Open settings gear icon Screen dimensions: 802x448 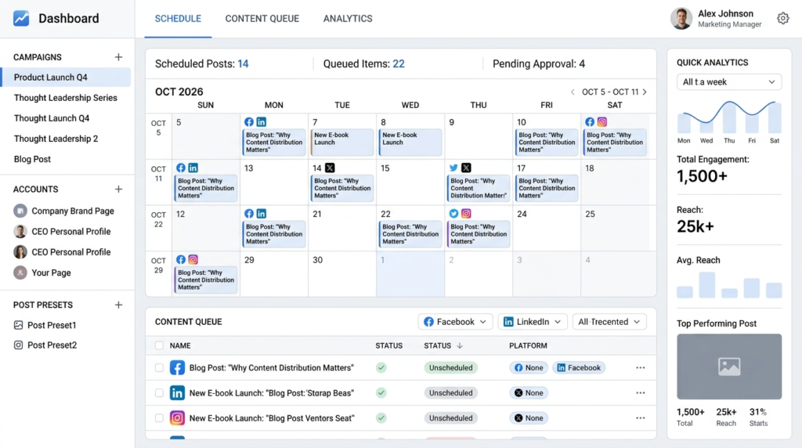pyautogui.click(x=782, y=19)
